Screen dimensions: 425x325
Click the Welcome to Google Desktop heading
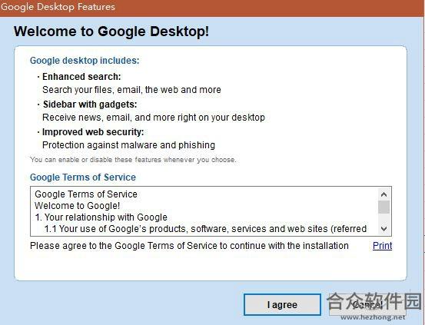point(111,32)
